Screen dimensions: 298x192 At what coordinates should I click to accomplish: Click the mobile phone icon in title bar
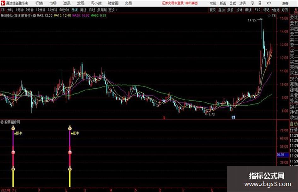[260, 3]
